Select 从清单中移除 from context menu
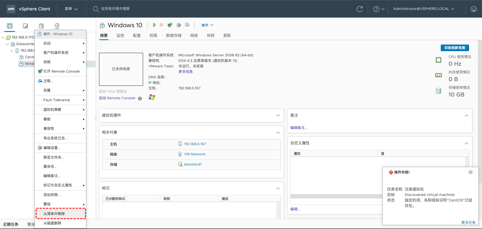Image resolution: width=482 pixels, height=229 pixels. tap(54, 214)
